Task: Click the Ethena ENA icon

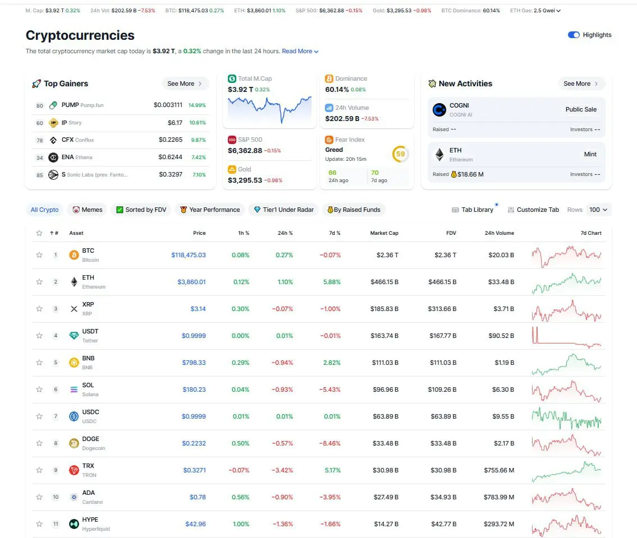Action: click(53, 157)
